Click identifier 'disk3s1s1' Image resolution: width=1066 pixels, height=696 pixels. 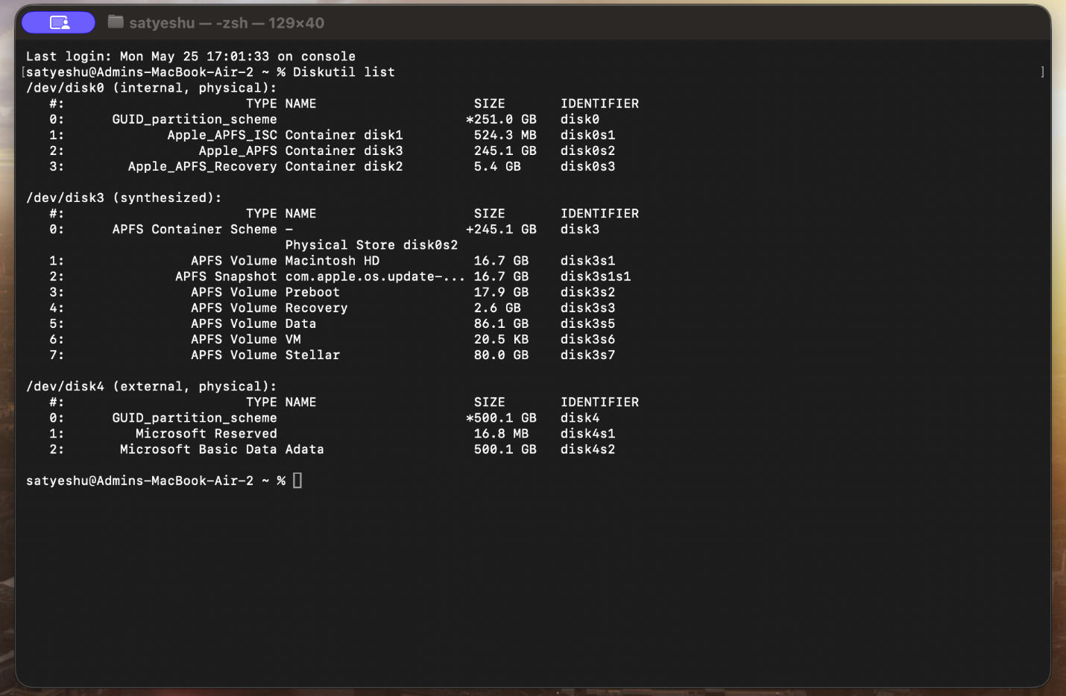595,276
